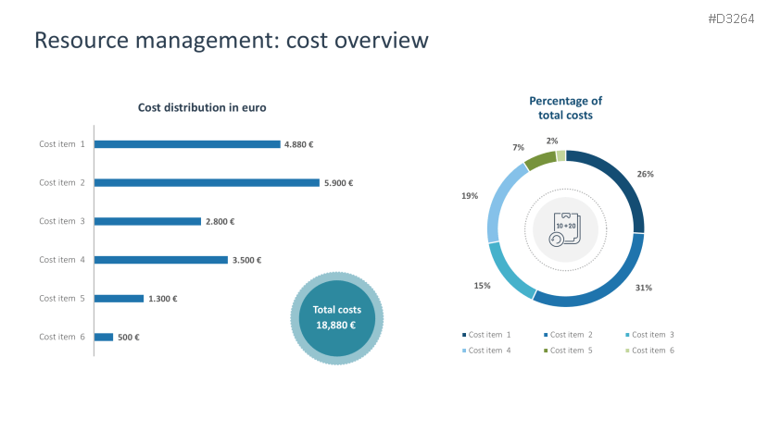The width and height of the screenshot is (768, 431).
Task: Click the slide title 'Resource management: cost overview'
Action: pos(231,40)
